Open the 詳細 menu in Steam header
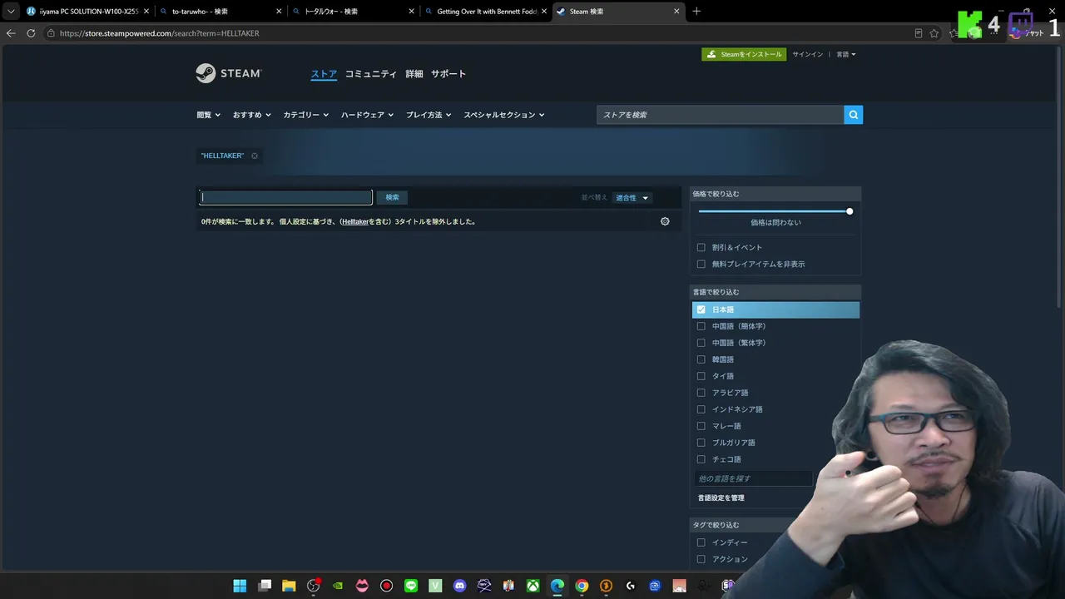The image size is (1065, 599). 414,74
